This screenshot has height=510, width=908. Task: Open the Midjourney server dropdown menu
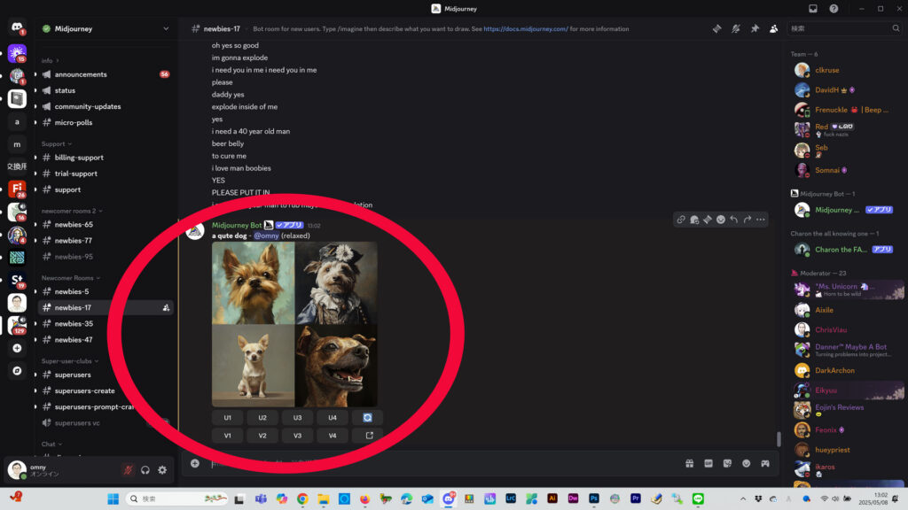pos(105,28)
